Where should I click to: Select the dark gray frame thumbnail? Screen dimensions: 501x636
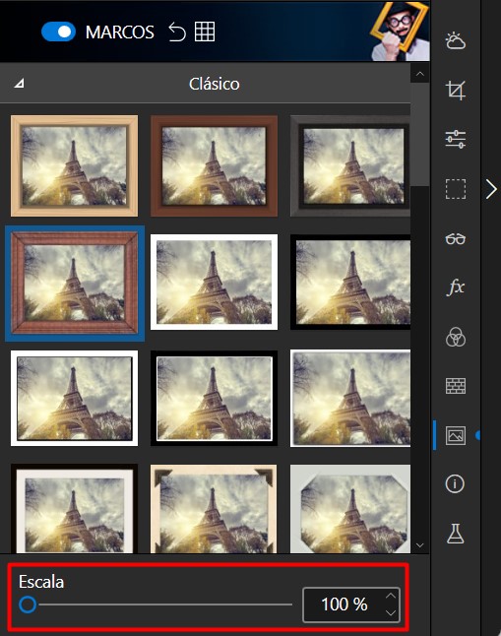click(x=350, y=165)
